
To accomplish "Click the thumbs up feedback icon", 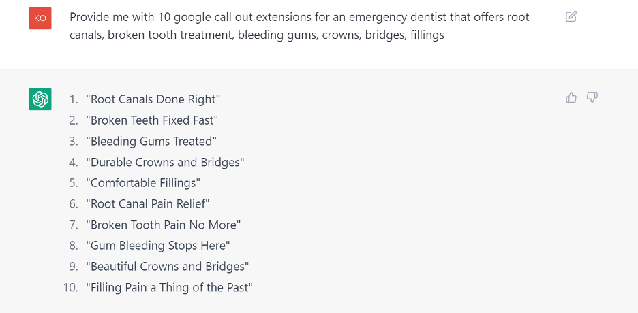I will [571, 97].
